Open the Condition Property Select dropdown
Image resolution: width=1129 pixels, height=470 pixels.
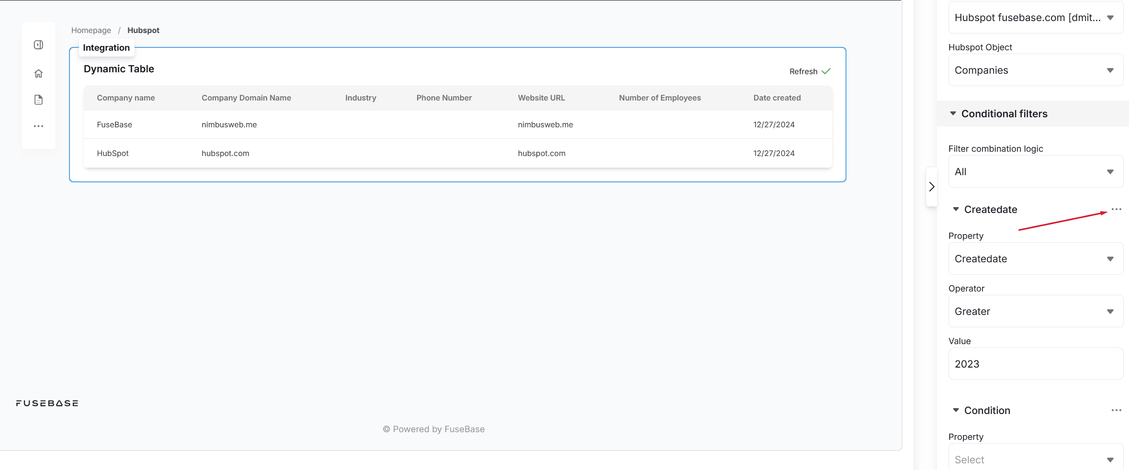pyautogui.click(x=1036, y=458)
